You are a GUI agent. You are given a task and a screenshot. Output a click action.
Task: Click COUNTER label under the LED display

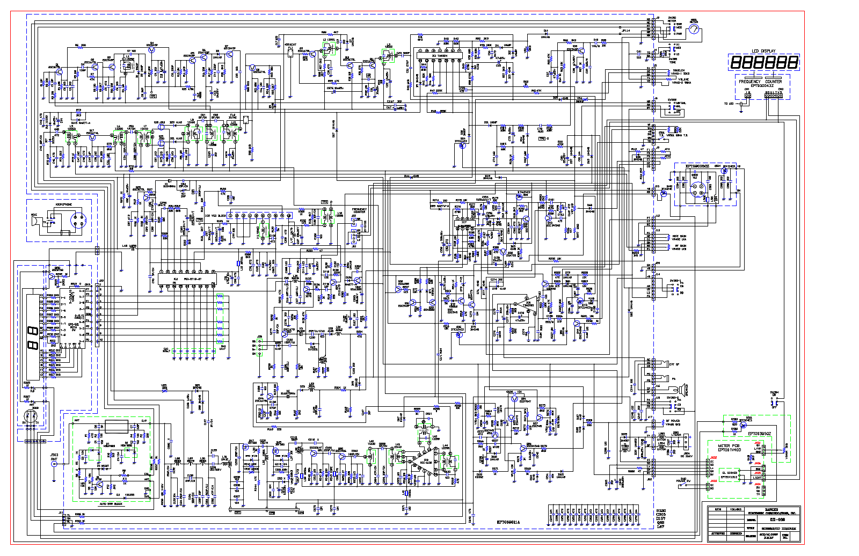point(774,82)
